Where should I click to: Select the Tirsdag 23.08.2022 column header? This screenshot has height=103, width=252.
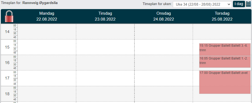[105, 16]
